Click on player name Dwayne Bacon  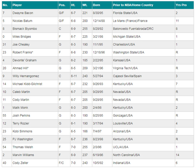[23, 13]
